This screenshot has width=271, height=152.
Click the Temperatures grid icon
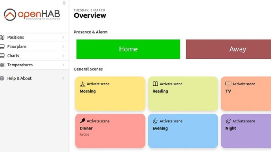tap(2, 65)
